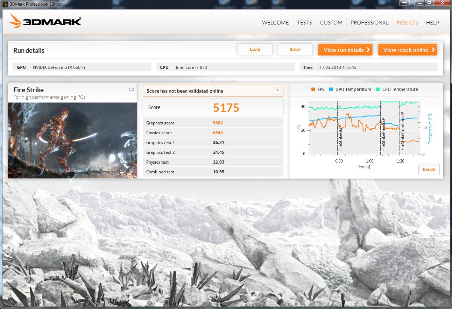The width and height of the screenshot is (452, 309).
Task: Click the 3DMark app icon in the title bar
Action: [5, 4]
